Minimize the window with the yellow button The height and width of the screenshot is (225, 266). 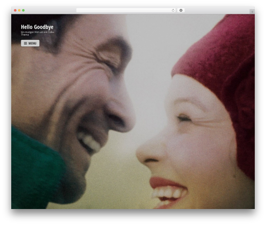coord(19,11)
